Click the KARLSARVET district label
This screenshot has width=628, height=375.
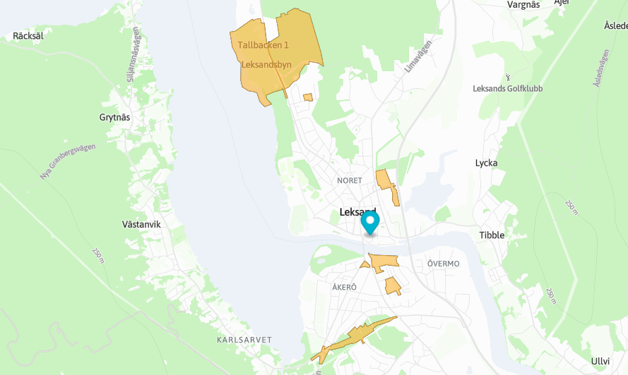pyautogui.click(x=244, y=340)
